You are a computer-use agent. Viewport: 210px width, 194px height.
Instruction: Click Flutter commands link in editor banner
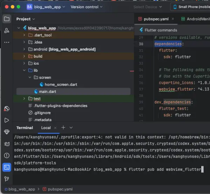[161, 30]
